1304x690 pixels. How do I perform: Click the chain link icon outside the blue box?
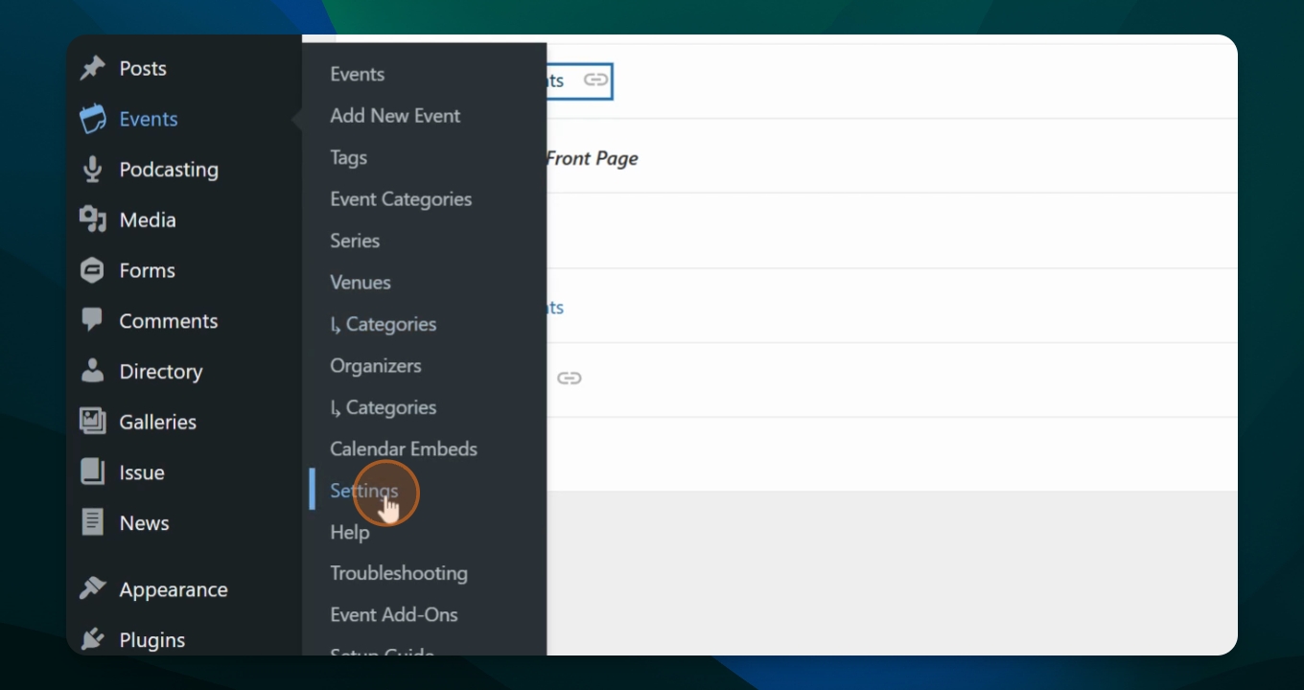point(570,379)
